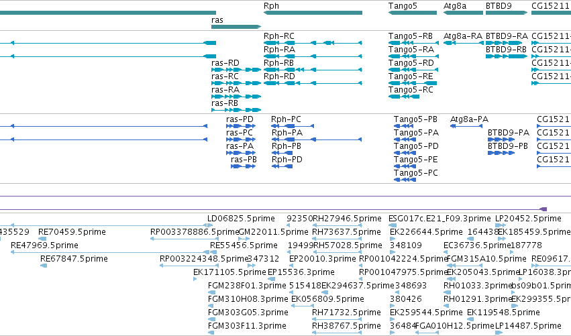Click RH73637.5prime EST label
Image resolution: width=571 pixels, height=336 pixels.
pos(346,232)
